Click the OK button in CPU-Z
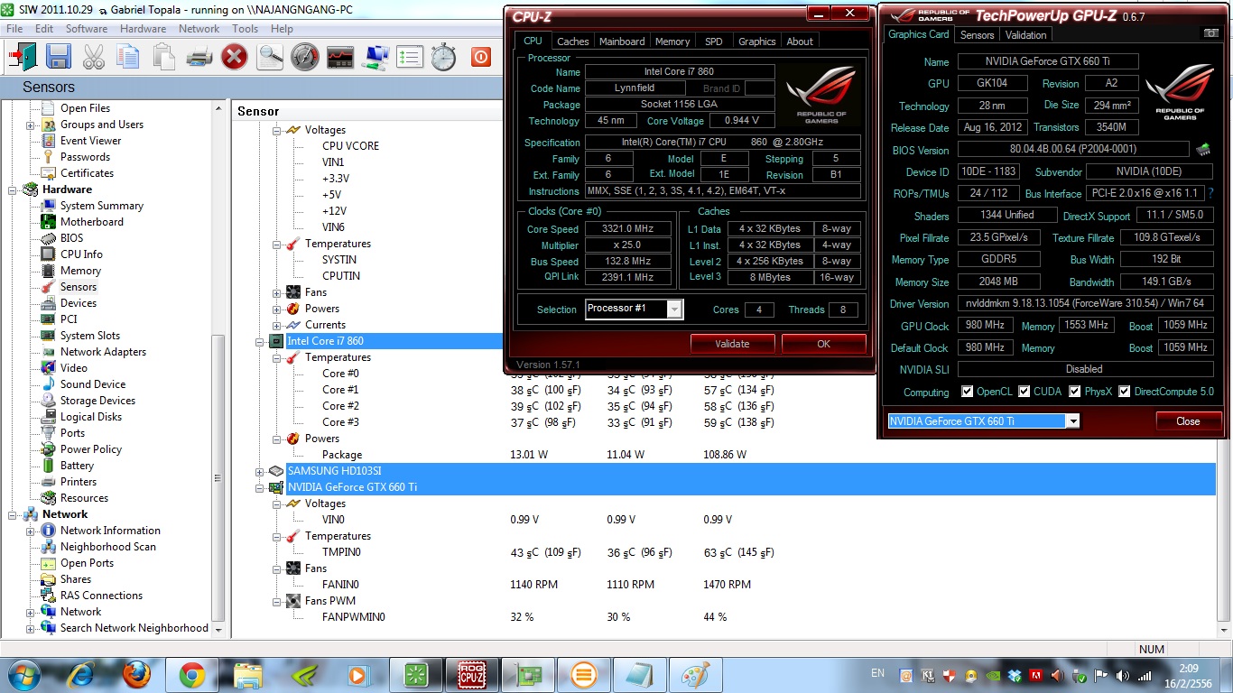This screenshot has height=693, width=1233. tap(823, 344)
